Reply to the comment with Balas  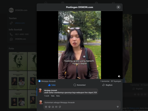pos(58,96)
